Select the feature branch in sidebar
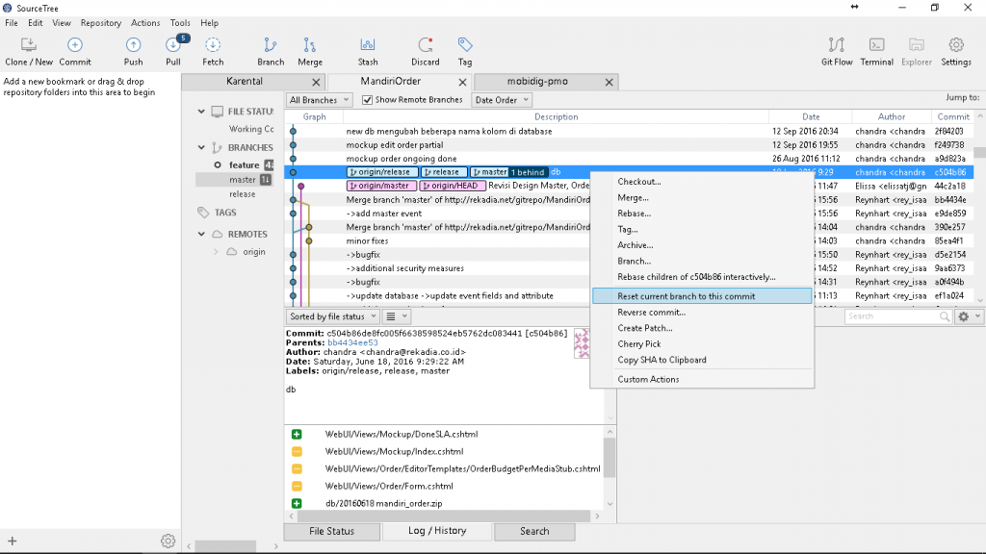Screen dimensions: 986x554 (x=244, y=165)
